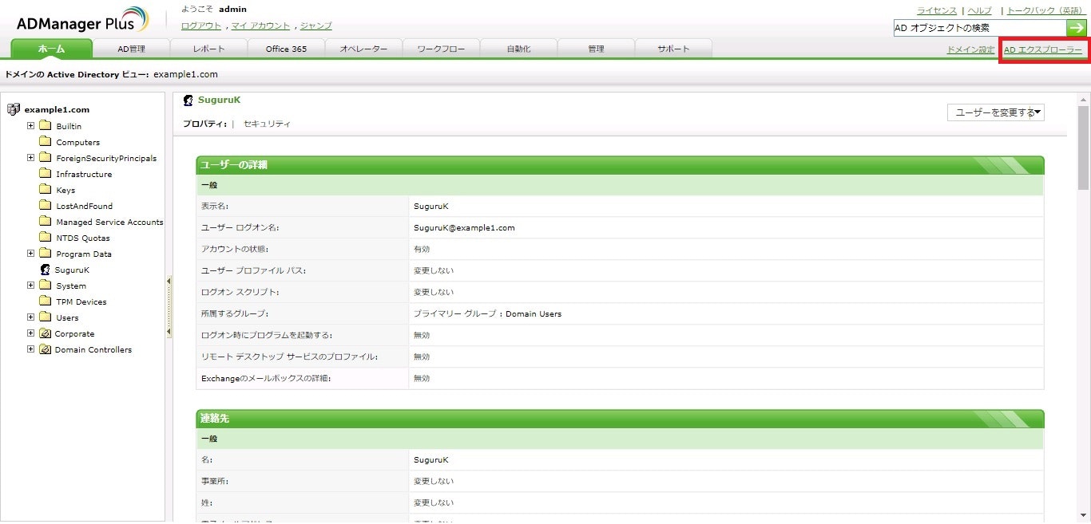The height and width of the screenshot is (524, 1091).
Task: Select the 自動化 tab
Action: pyautogui.click(x=518, y=49)
